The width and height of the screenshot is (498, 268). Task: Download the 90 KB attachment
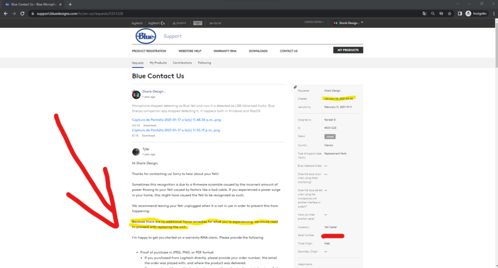(148, 136)
